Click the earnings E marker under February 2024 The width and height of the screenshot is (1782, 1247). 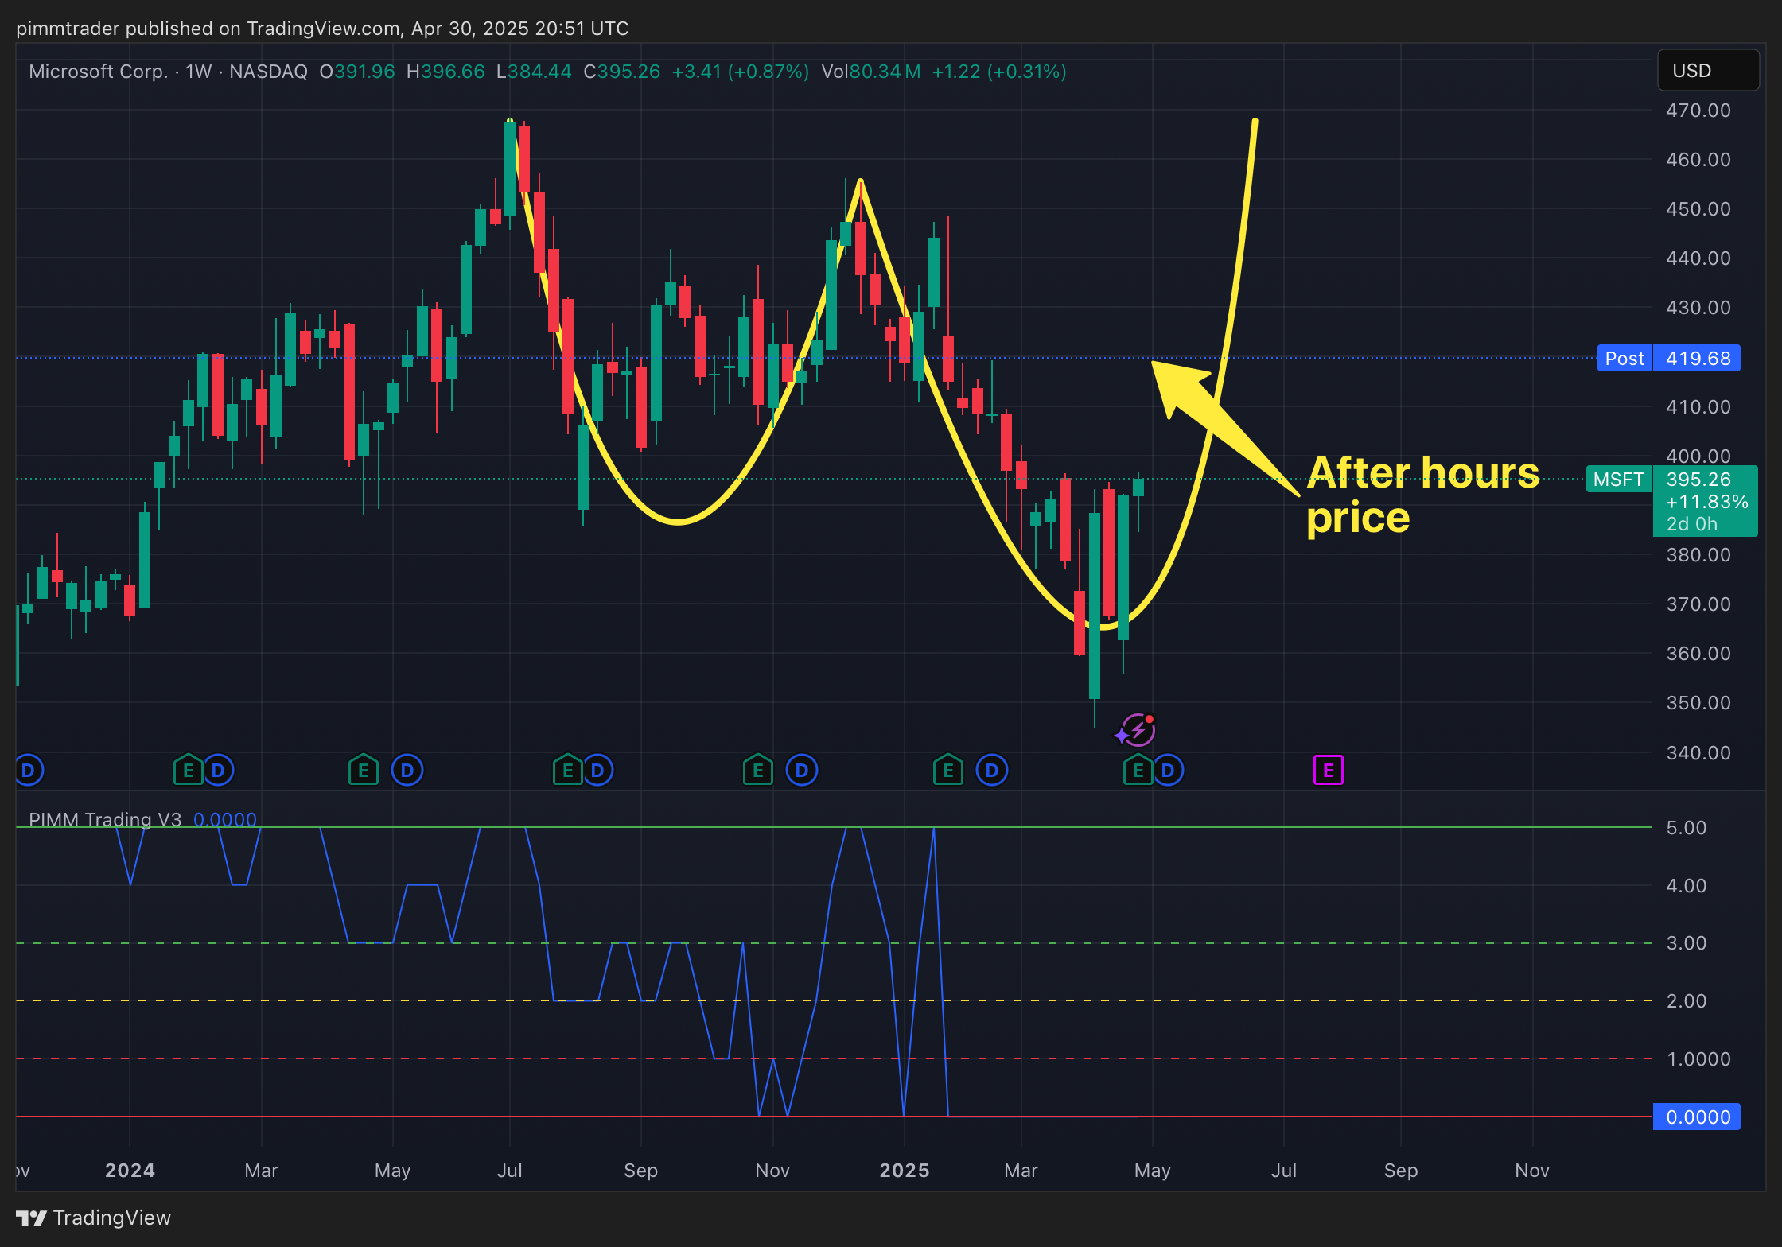189,770
